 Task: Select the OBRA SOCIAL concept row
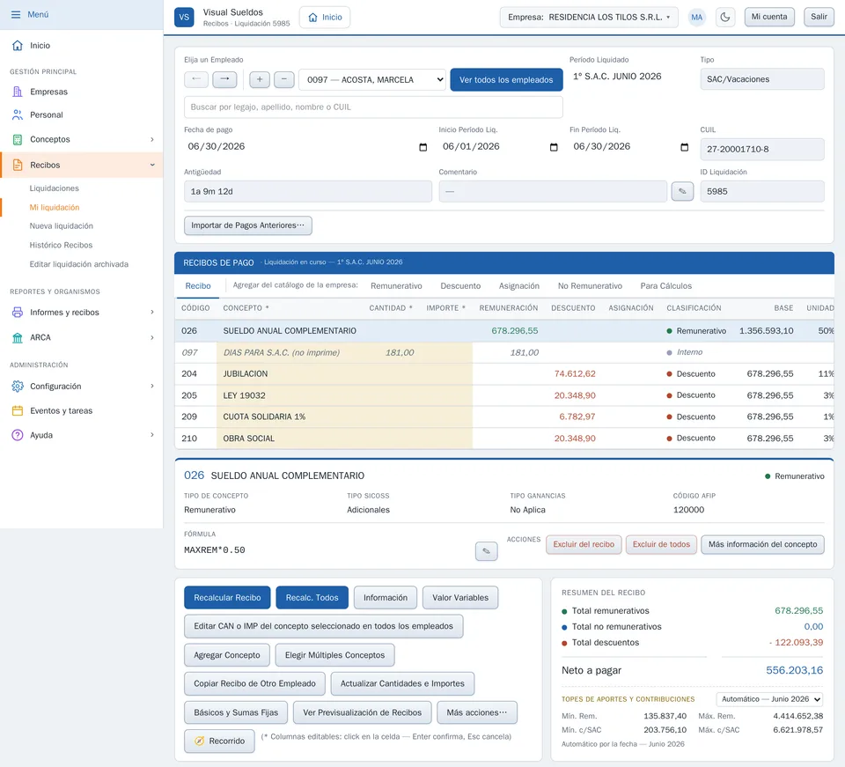[503, 439]
